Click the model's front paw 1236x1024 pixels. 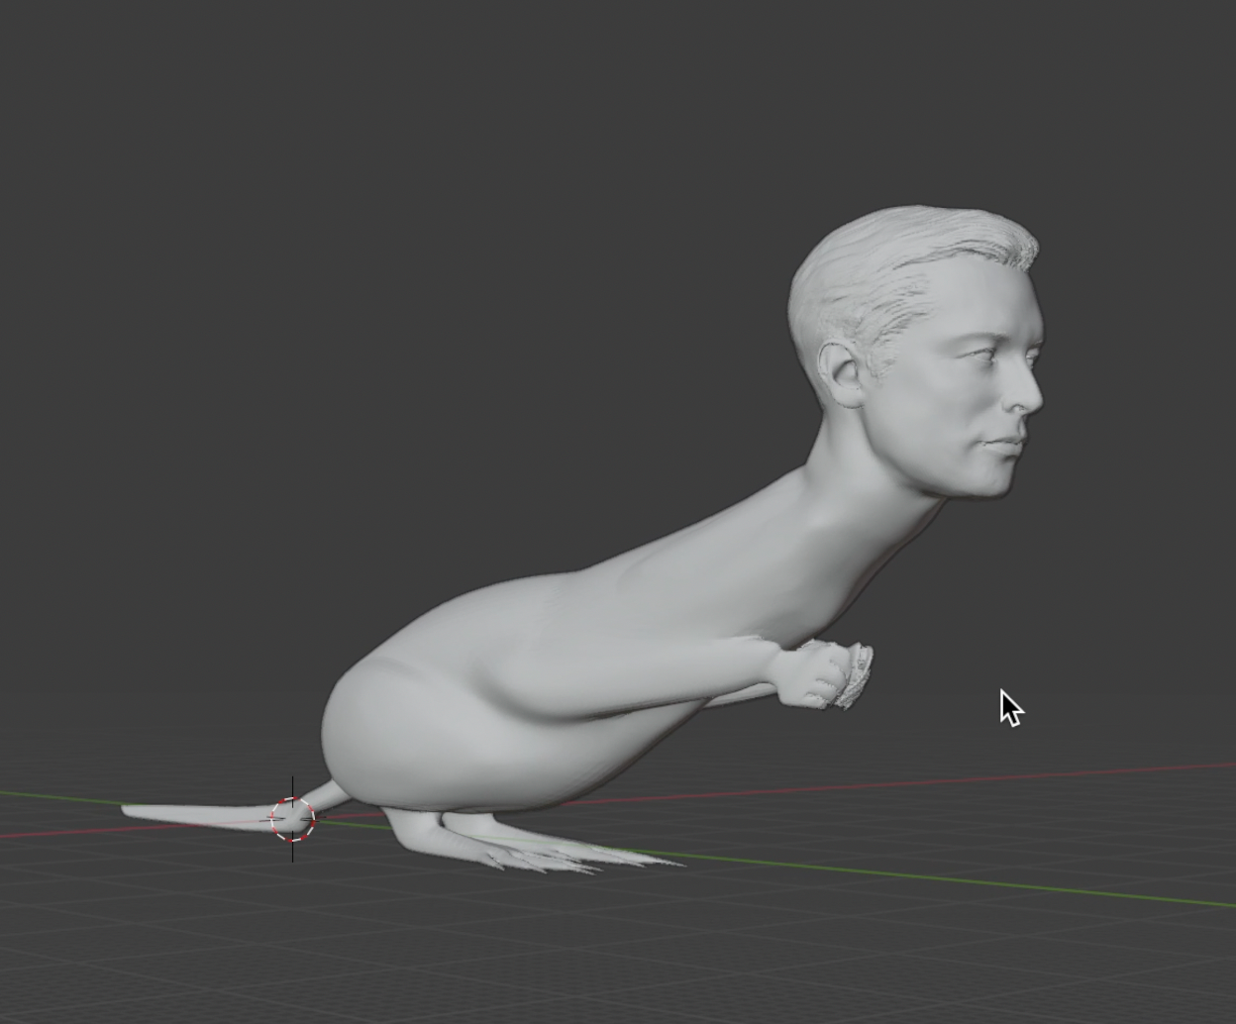pos(825,675)
